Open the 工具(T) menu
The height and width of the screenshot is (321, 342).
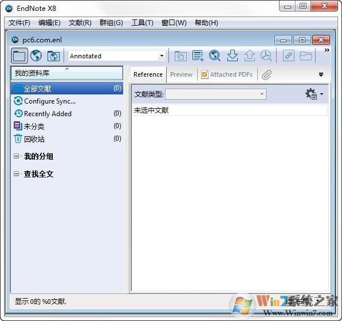[x=142, y=23]
